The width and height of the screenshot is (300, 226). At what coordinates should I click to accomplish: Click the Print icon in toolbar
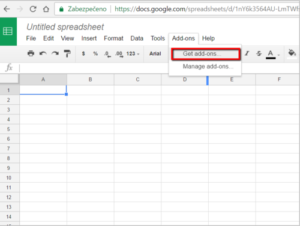click(x=31, y=53)
